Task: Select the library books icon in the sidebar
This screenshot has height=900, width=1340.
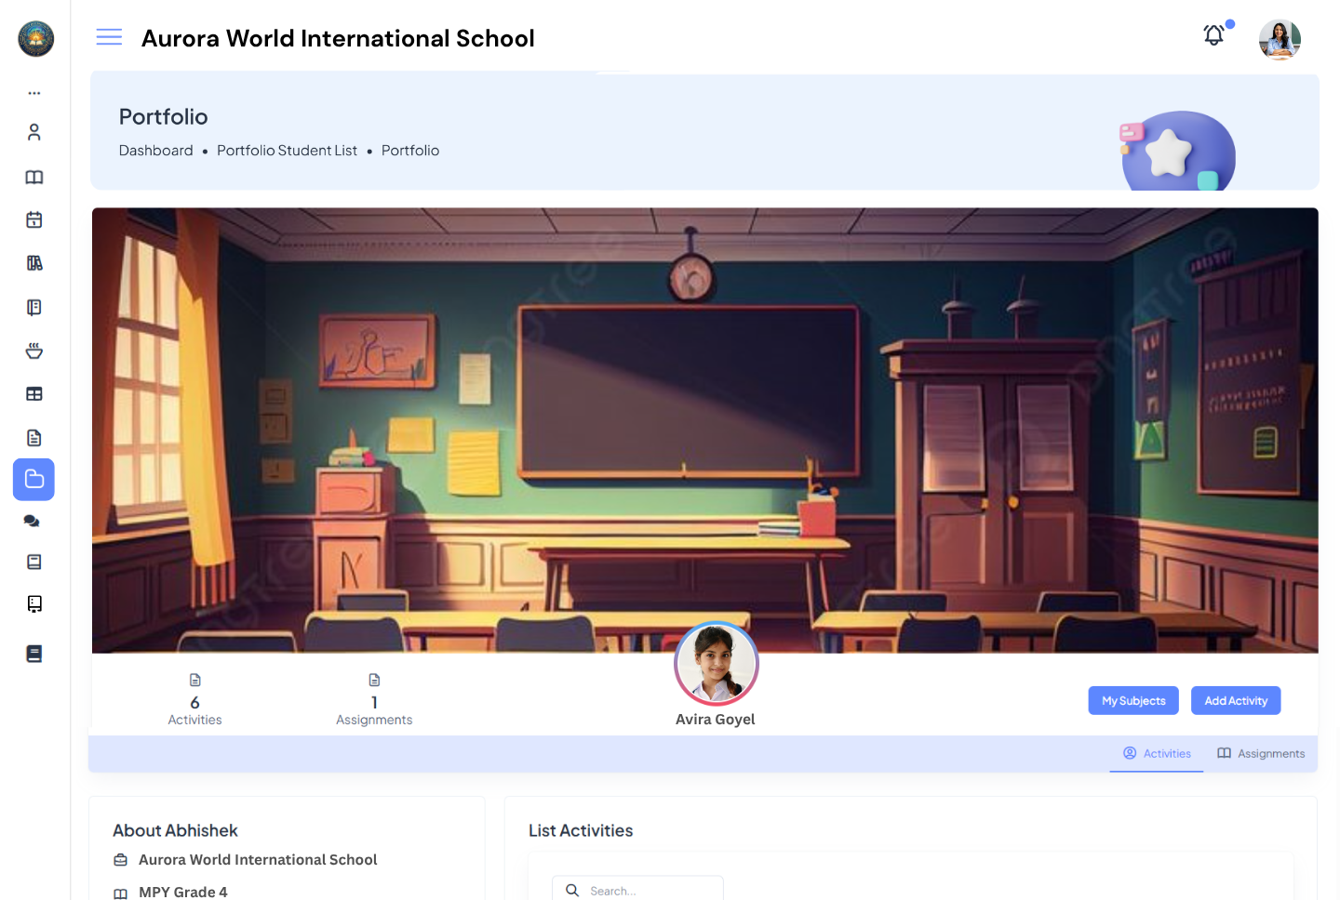Action: [33, 263]
